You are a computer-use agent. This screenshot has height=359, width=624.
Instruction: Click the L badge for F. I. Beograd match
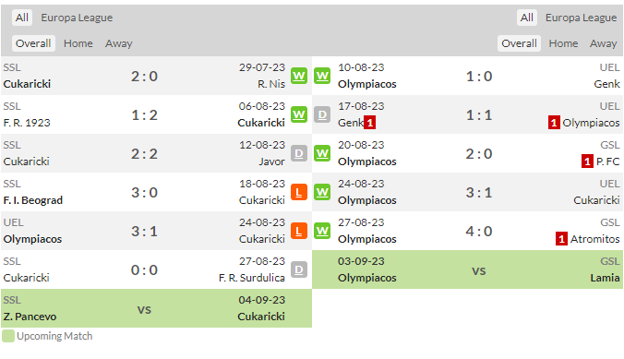coord(299,192)
